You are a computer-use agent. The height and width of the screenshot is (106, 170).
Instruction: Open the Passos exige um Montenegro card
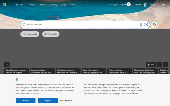[120, 71]
